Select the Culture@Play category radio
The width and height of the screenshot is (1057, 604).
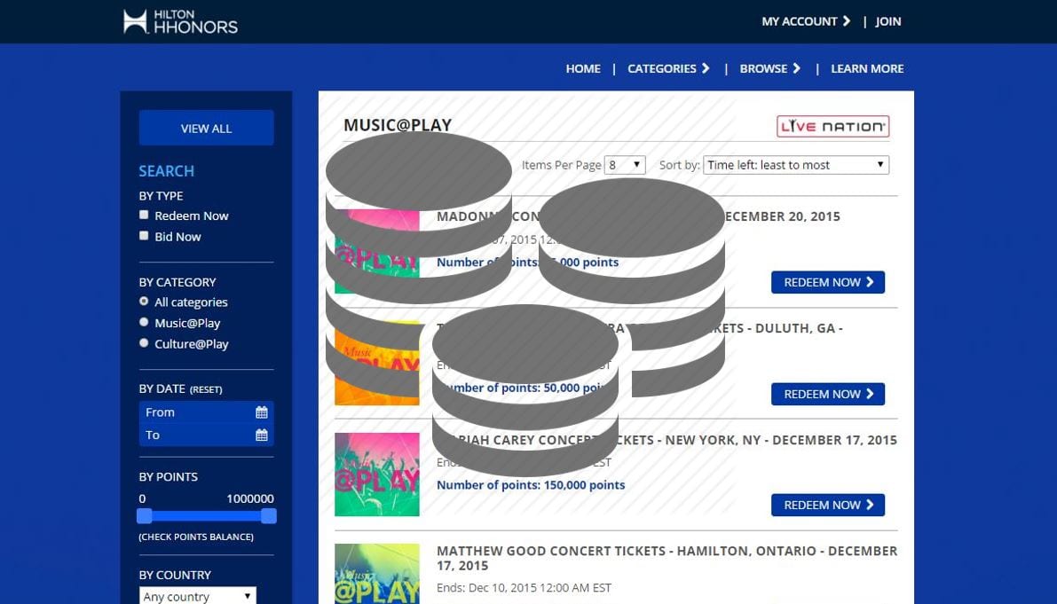coord(144,342)
